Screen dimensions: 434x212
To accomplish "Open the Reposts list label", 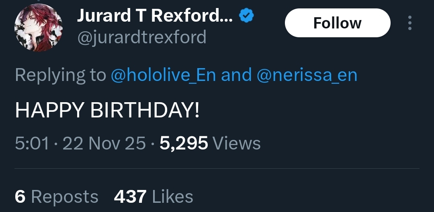I will tap(65, 197).
